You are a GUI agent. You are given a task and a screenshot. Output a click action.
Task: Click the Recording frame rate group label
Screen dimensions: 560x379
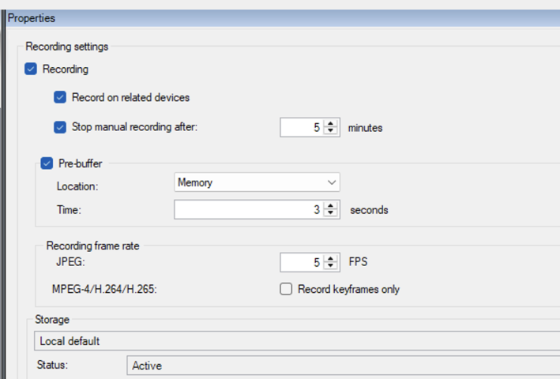[x=92, y=246]
